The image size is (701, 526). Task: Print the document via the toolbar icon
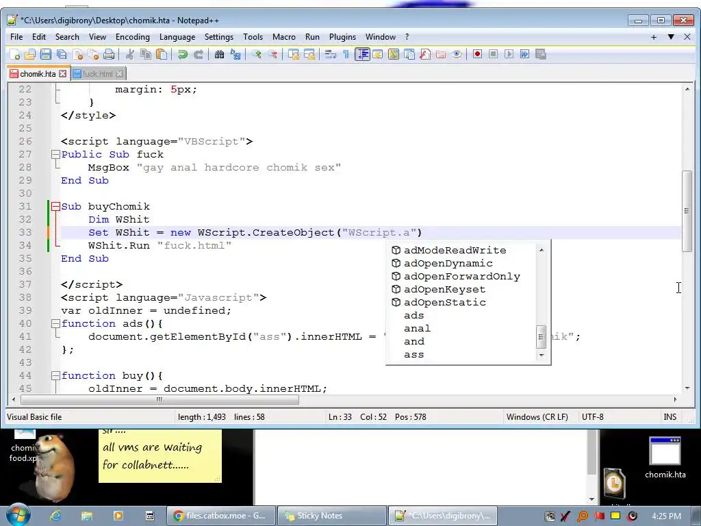click(109, 55)
